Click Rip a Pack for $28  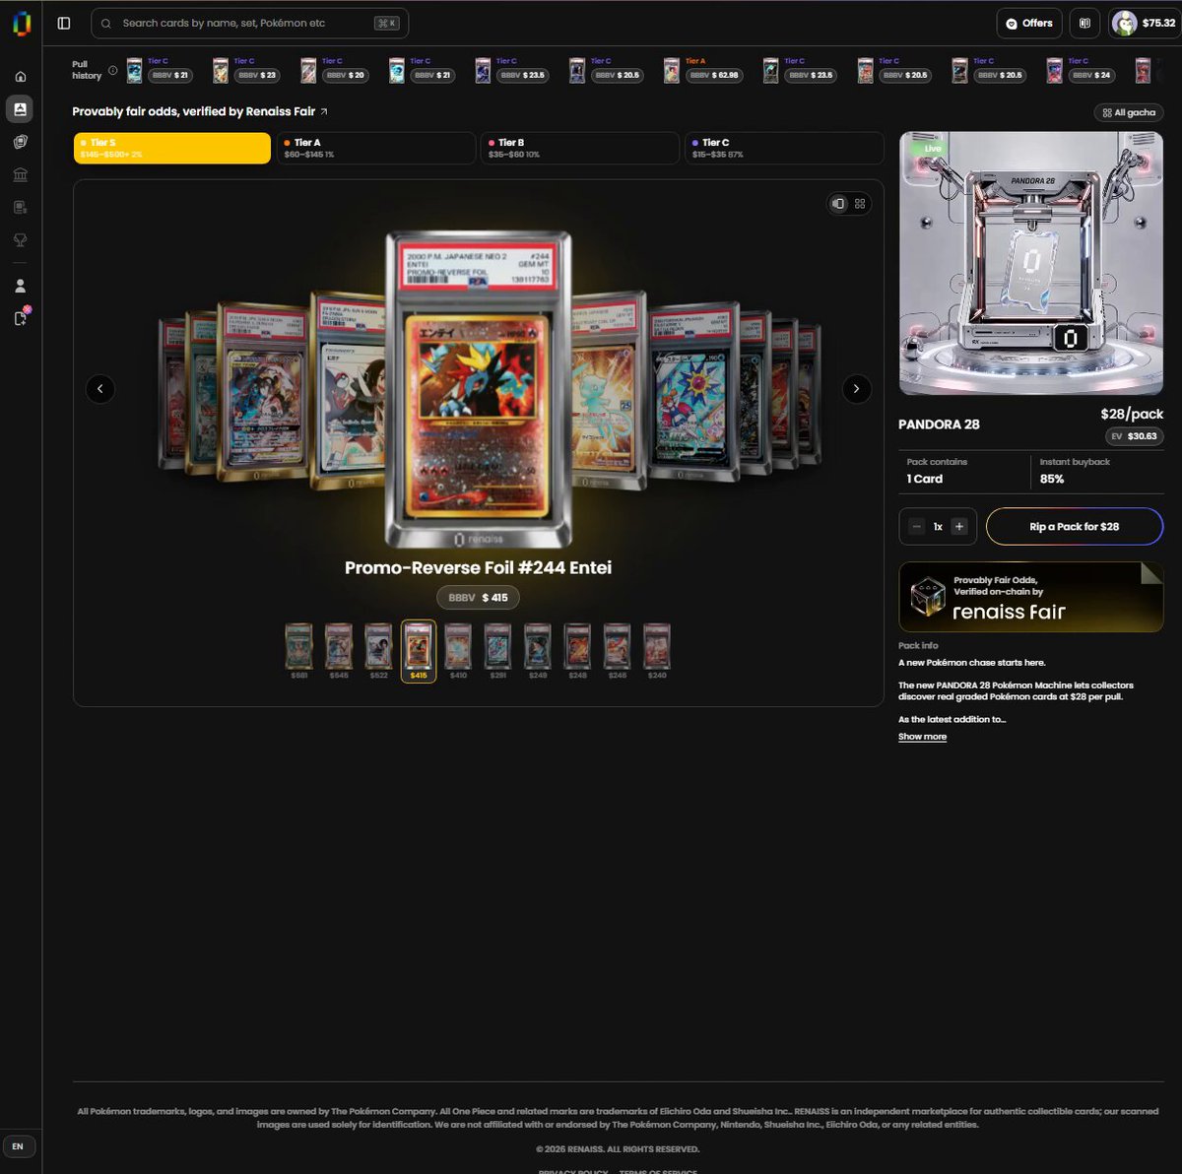(x=1075, y=527)
